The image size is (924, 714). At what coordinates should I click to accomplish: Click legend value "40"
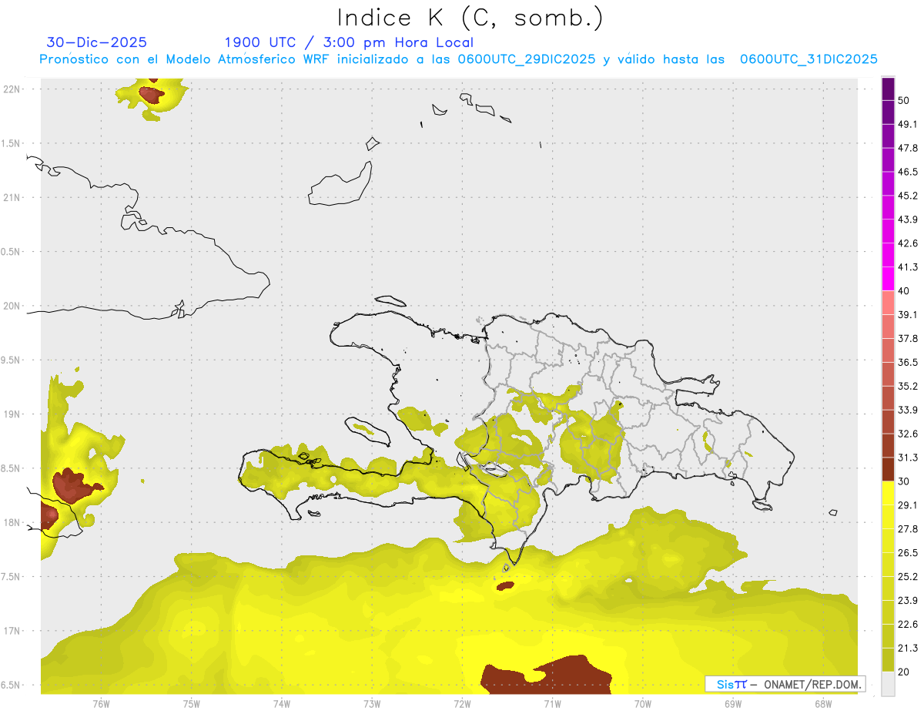point(905,291)
